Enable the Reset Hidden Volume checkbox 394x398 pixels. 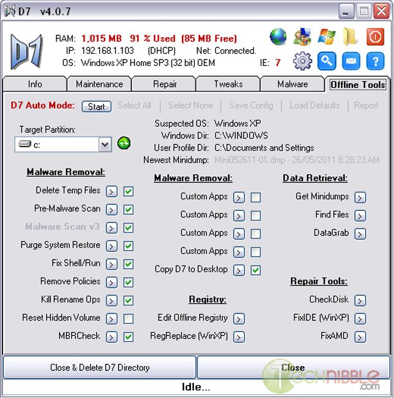tap(129, 318)
